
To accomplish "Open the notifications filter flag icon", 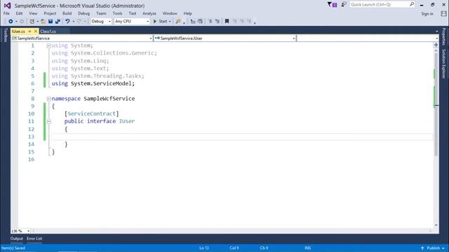I will tap(332, 5).
